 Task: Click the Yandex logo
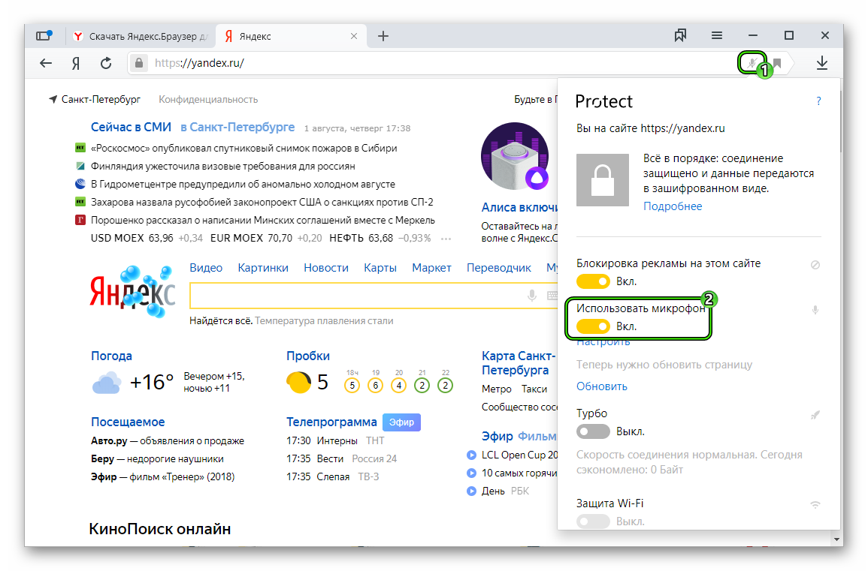coord(133,291)
